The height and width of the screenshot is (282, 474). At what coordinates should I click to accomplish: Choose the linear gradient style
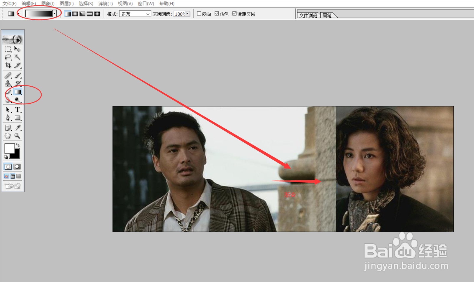click(68, 14)
